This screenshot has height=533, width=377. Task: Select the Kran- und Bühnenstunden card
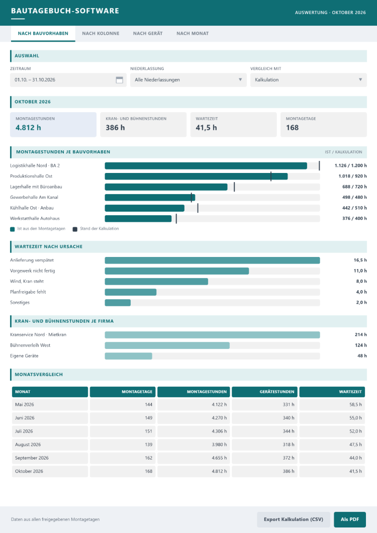coord(143,124)
